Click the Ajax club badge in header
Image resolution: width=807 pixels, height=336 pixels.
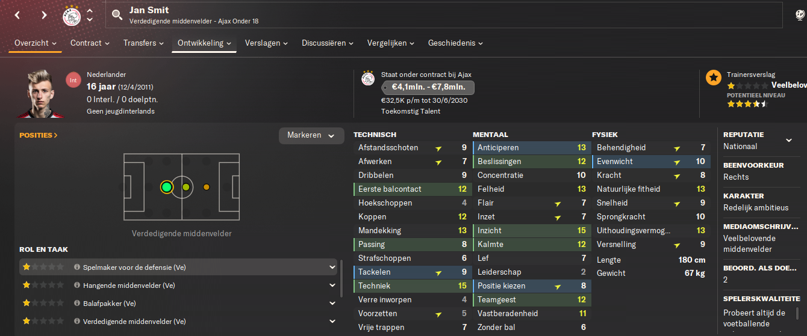pyautogui.click(x=72, y=16)
